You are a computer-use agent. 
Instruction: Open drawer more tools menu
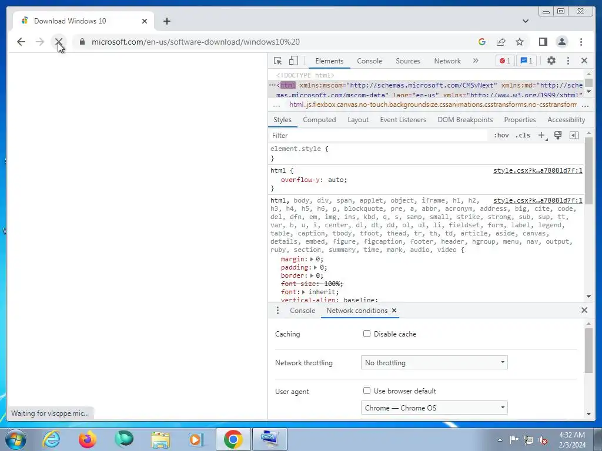click(277, 310)
